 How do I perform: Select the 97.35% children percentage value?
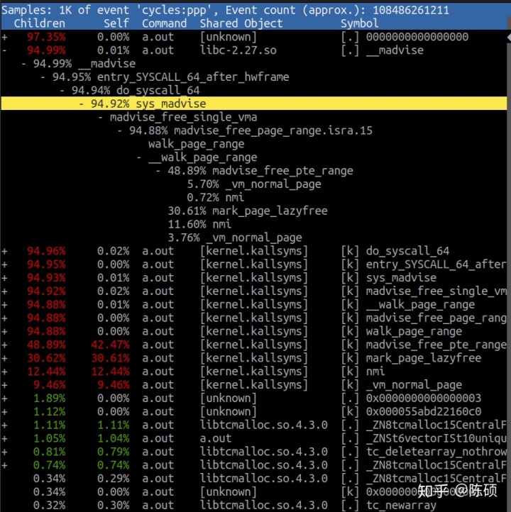click(46, 37)
